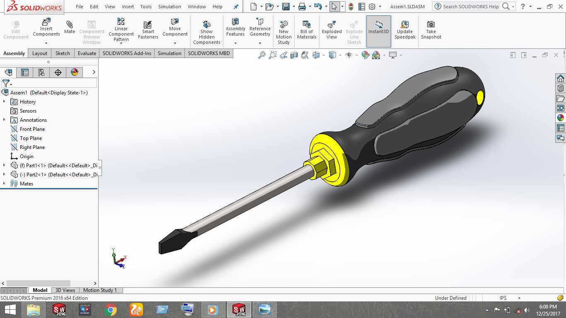Switch to the 3D Views tab
Image resolution: width=566 pixels, height=318 pixels.
pos(65,290)
